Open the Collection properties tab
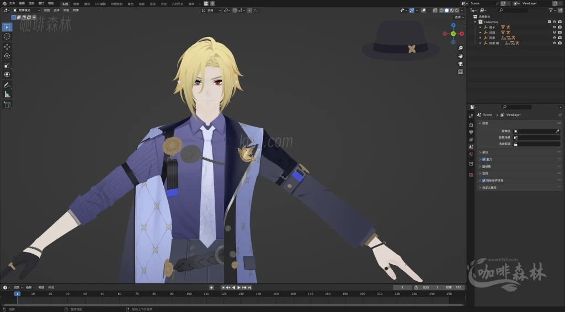This screenshot has height=312, width=565. coord(471,163)
